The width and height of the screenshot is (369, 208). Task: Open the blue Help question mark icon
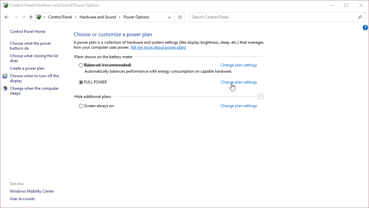tap(365, 28)
